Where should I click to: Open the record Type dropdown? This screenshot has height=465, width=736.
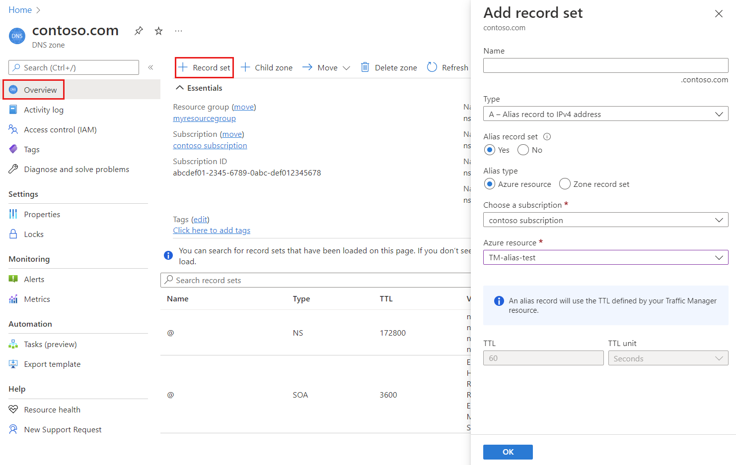[605, 114]
